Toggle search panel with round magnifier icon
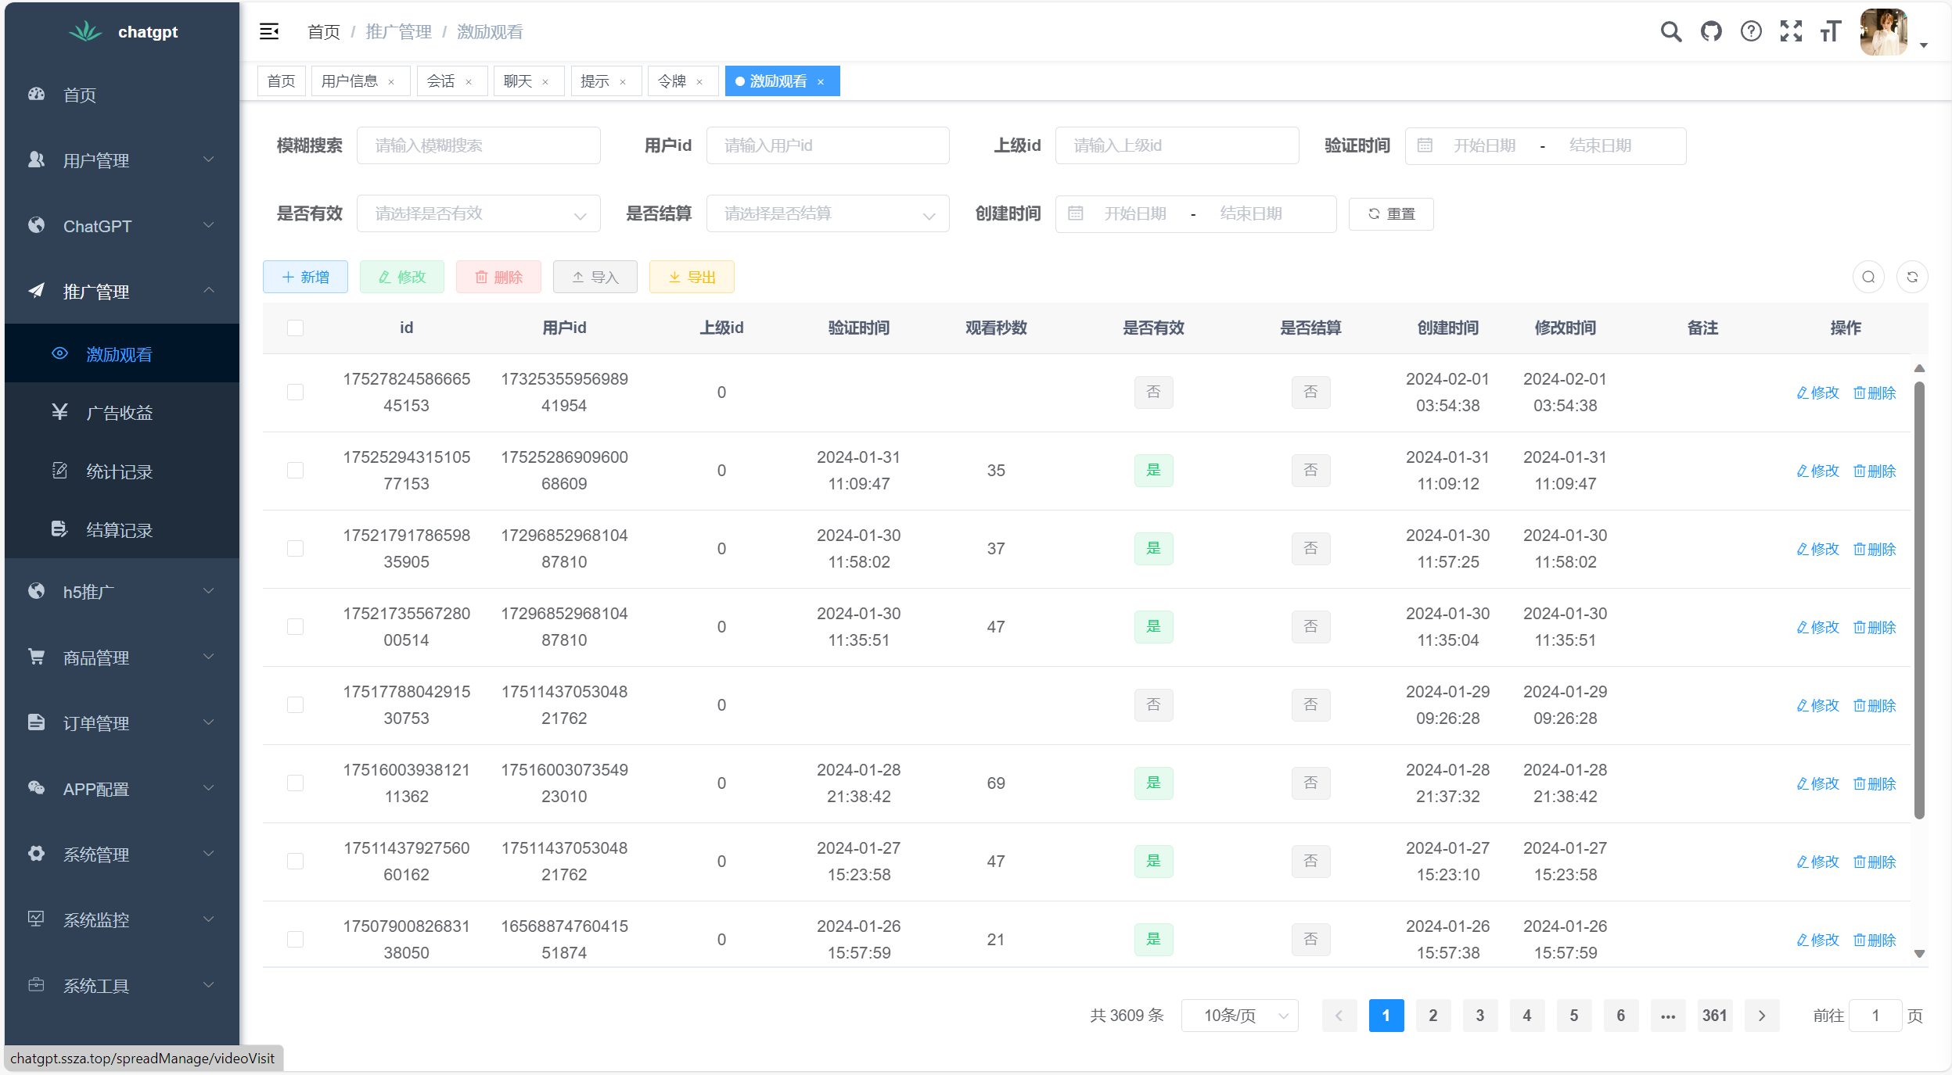Viewport: 1952px width, 1075px height. click(x=1868, y=277)
